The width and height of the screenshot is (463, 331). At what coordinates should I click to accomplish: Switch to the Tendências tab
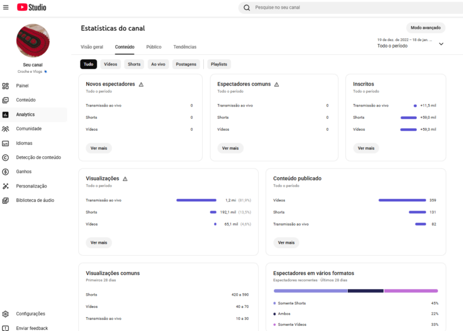pos(185,47)
